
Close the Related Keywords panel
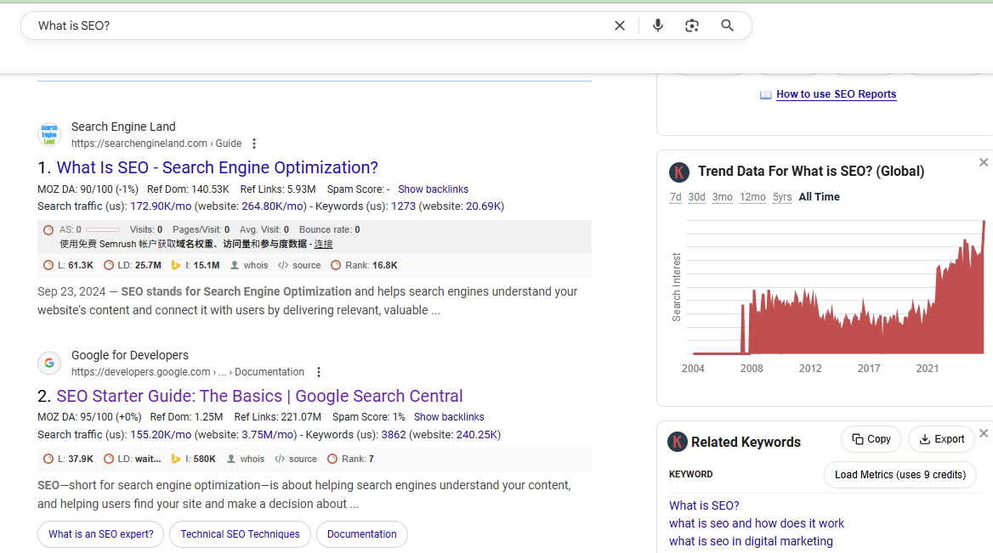click(984, 433)
